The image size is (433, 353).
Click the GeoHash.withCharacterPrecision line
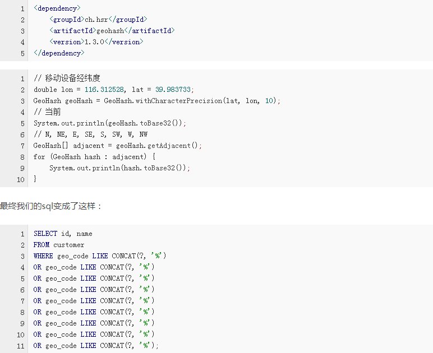click(x=157, y=101)
